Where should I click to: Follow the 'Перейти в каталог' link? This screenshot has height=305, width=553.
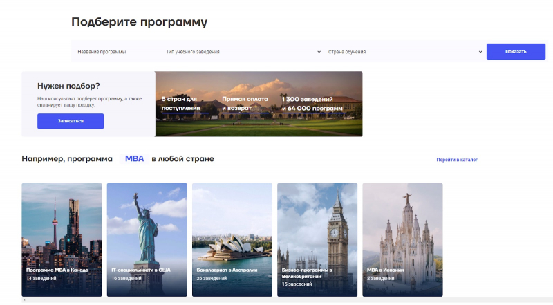[x=457, y=160]
